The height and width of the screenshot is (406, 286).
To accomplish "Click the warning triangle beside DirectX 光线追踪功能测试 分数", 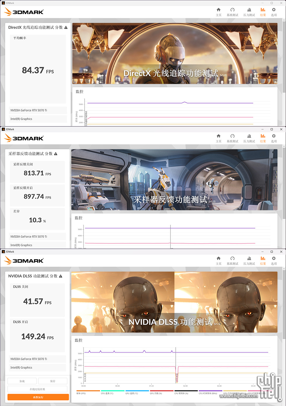I will (x=66, y=27).
